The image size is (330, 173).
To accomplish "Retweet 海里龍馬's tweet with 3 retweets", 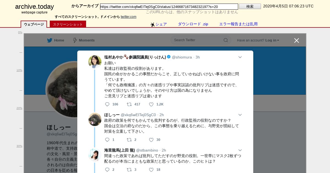I will click(x=129, y=170).
